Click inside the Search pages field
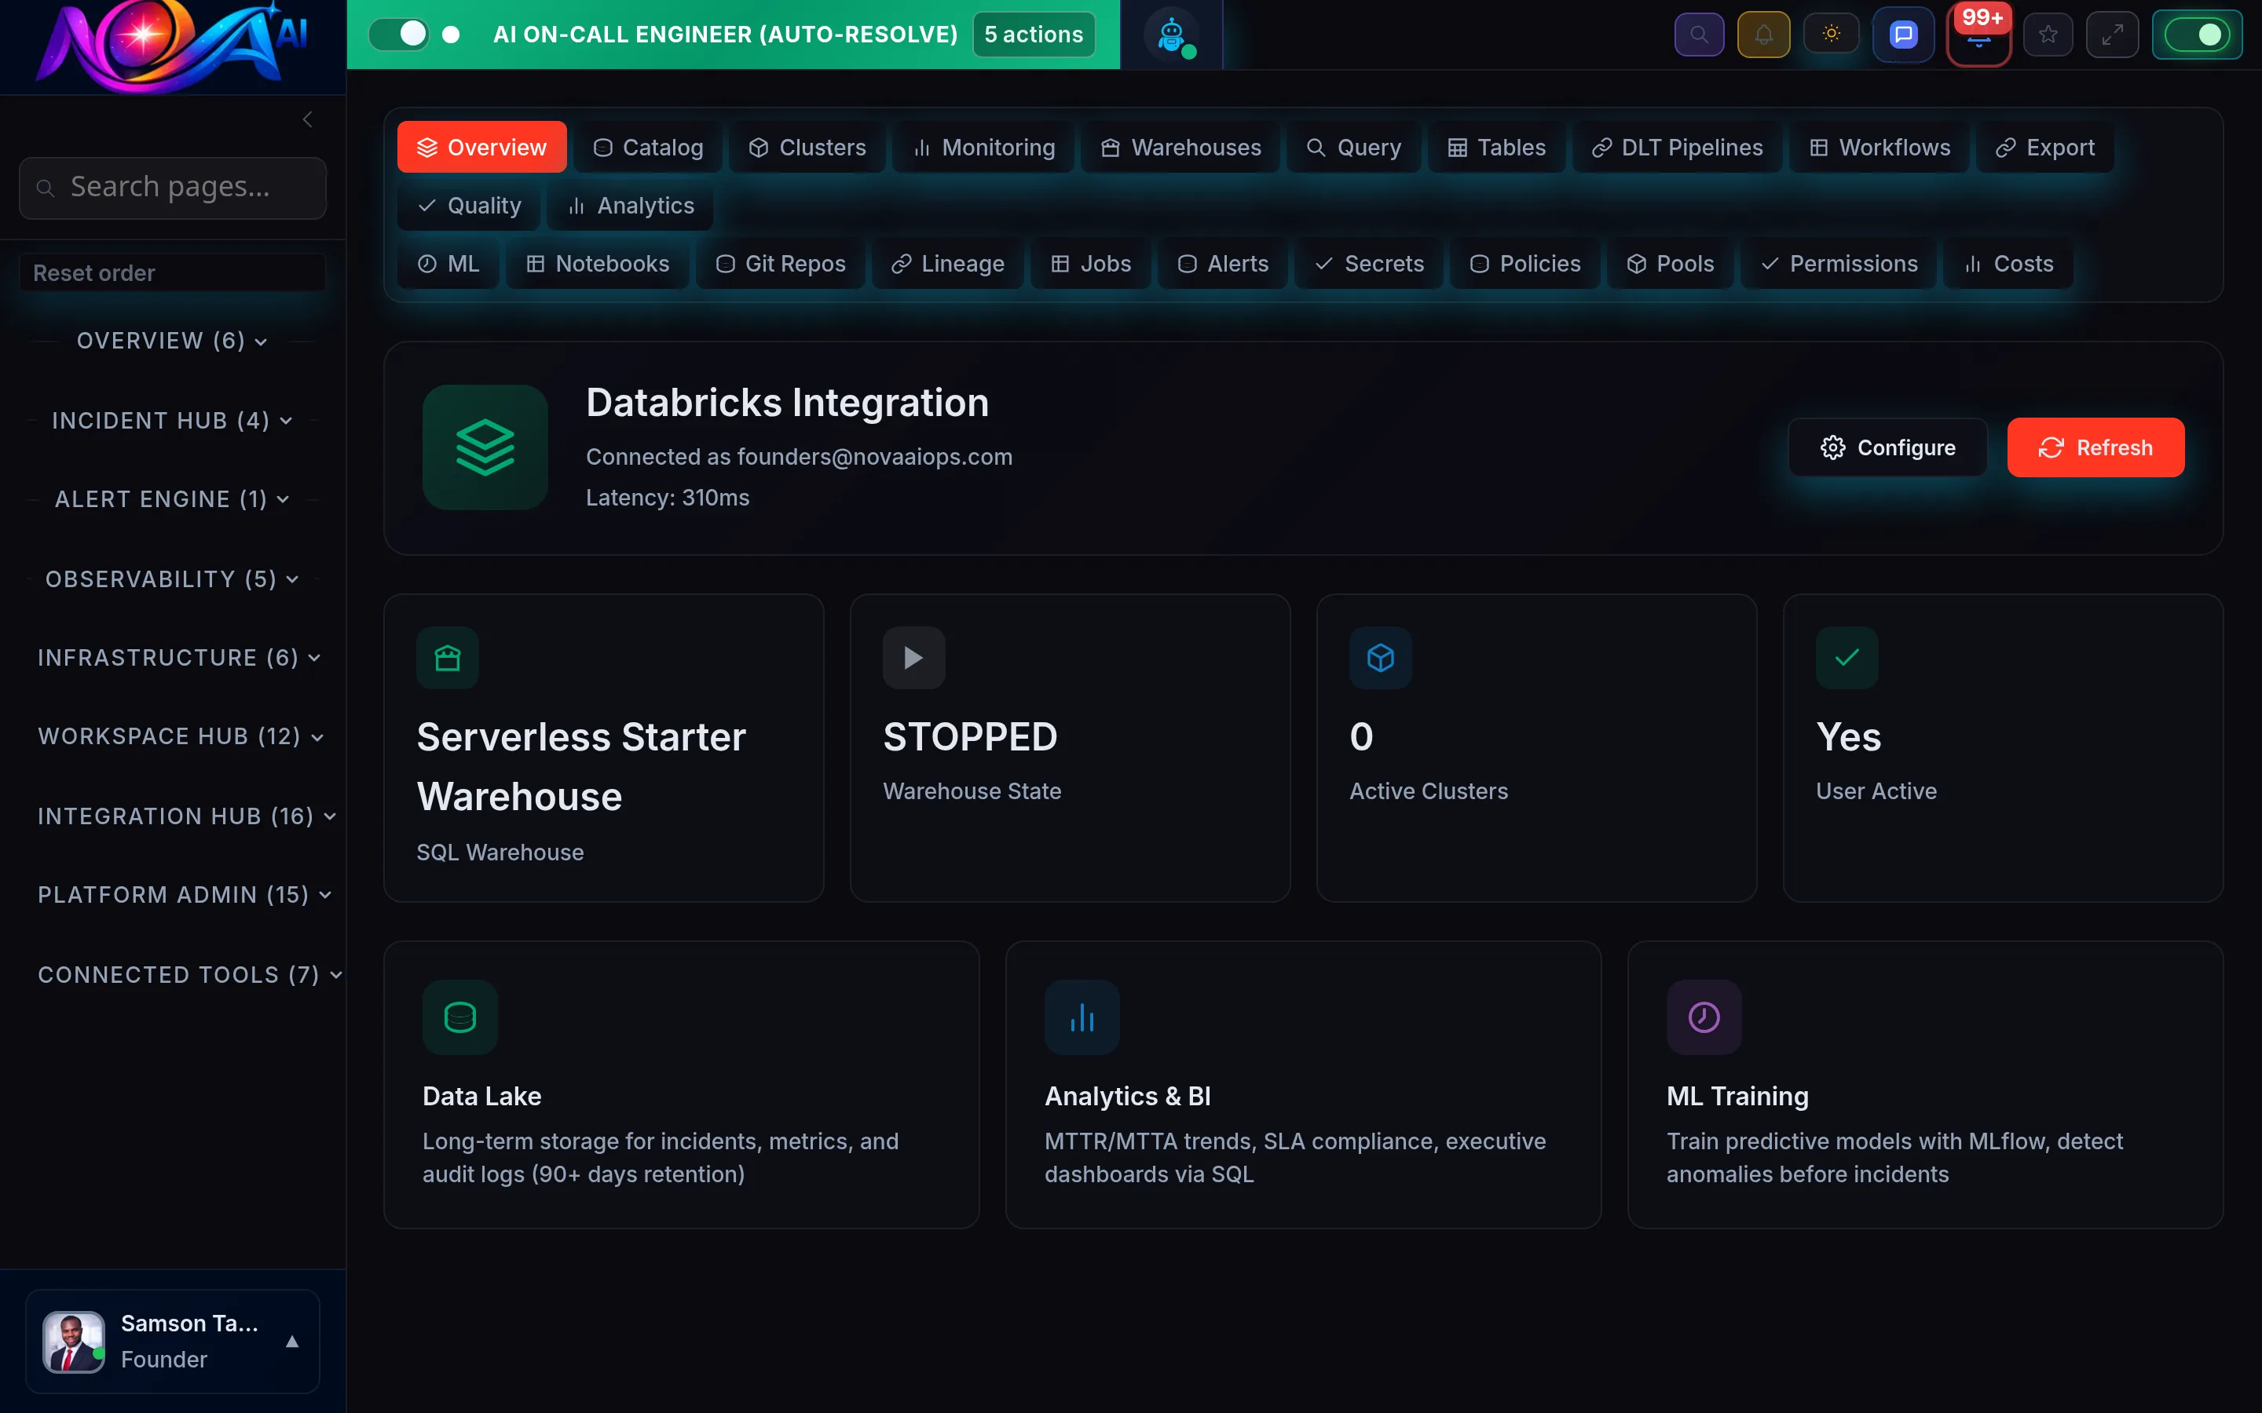The image size is (2262, 1413). [x=172, y=187]
